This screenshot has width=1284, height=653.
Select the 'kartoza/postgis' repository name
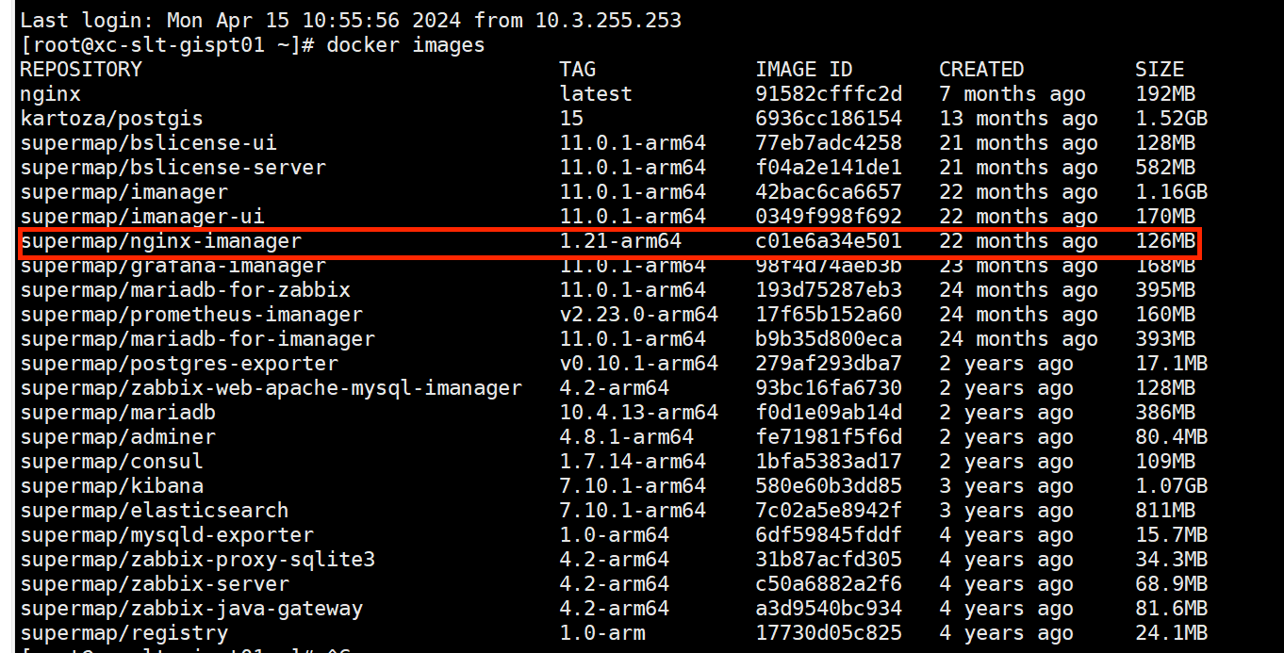[x=112, y=119]
